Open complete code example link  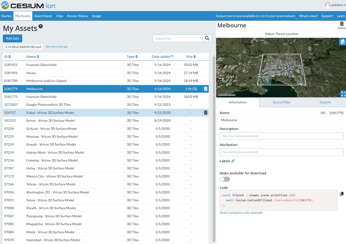click(x=241, y=212)
